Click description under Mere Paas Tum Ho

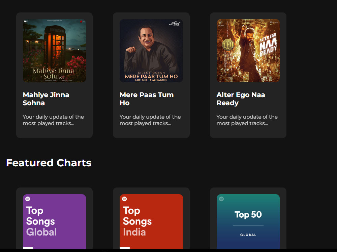(x=150, y=120)
